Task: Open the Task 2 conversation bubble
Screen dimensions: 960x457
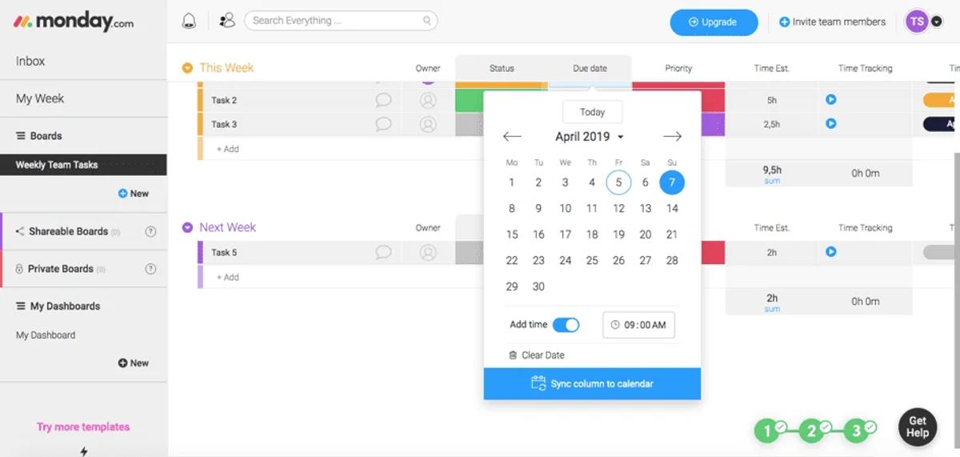Action: click(x=383, y=100)
